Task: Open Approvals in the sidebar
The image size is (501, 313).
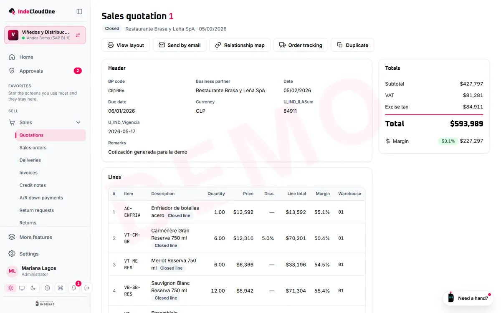Action: tap(45, 71)
